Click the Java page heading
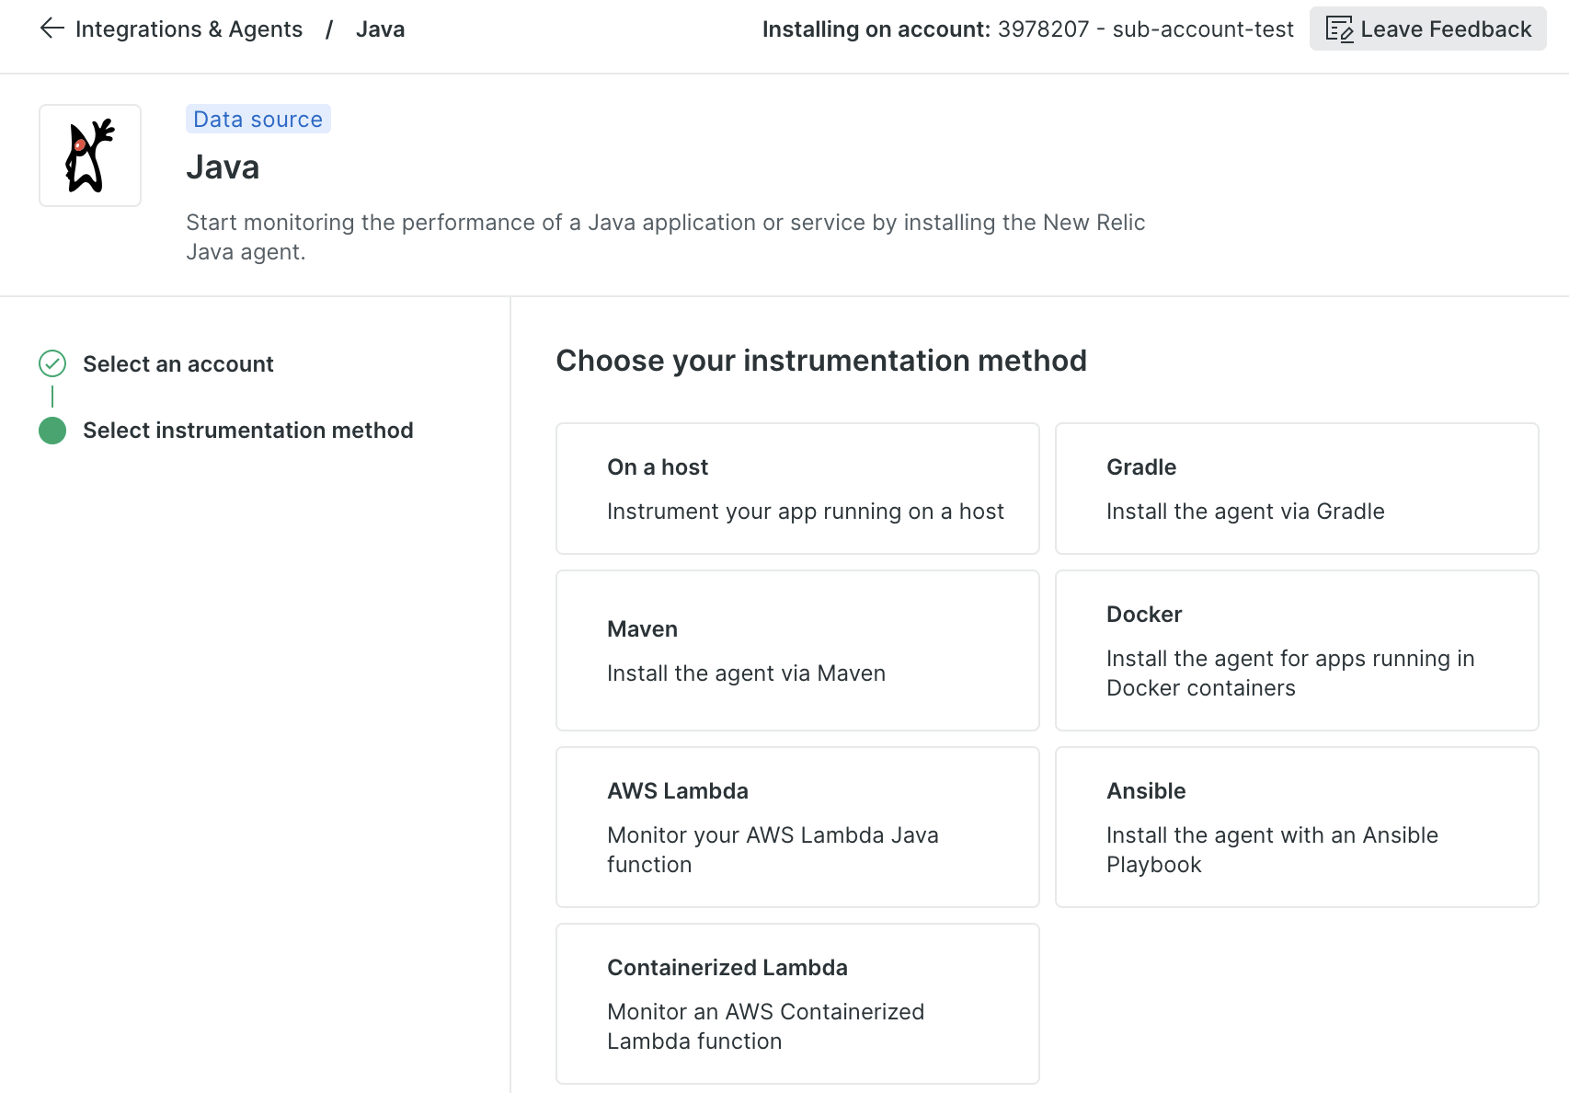Image resolution: width=1569 pixels, height=1093 pixels. [223, 167]
